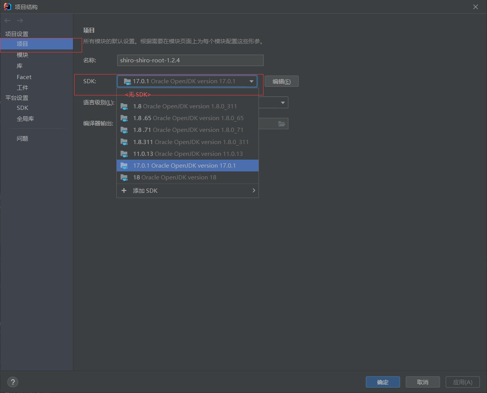Click the 平台设置 section header
This screenshot has width=487, height=393.
(17, 98)
